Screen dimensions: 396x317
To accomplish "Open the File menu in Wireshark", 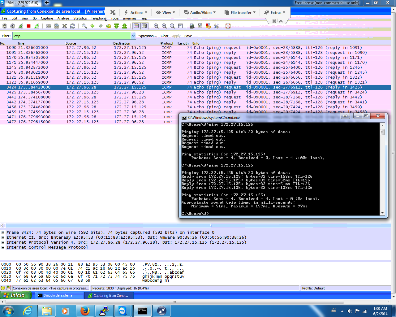I will coord(5,18).
